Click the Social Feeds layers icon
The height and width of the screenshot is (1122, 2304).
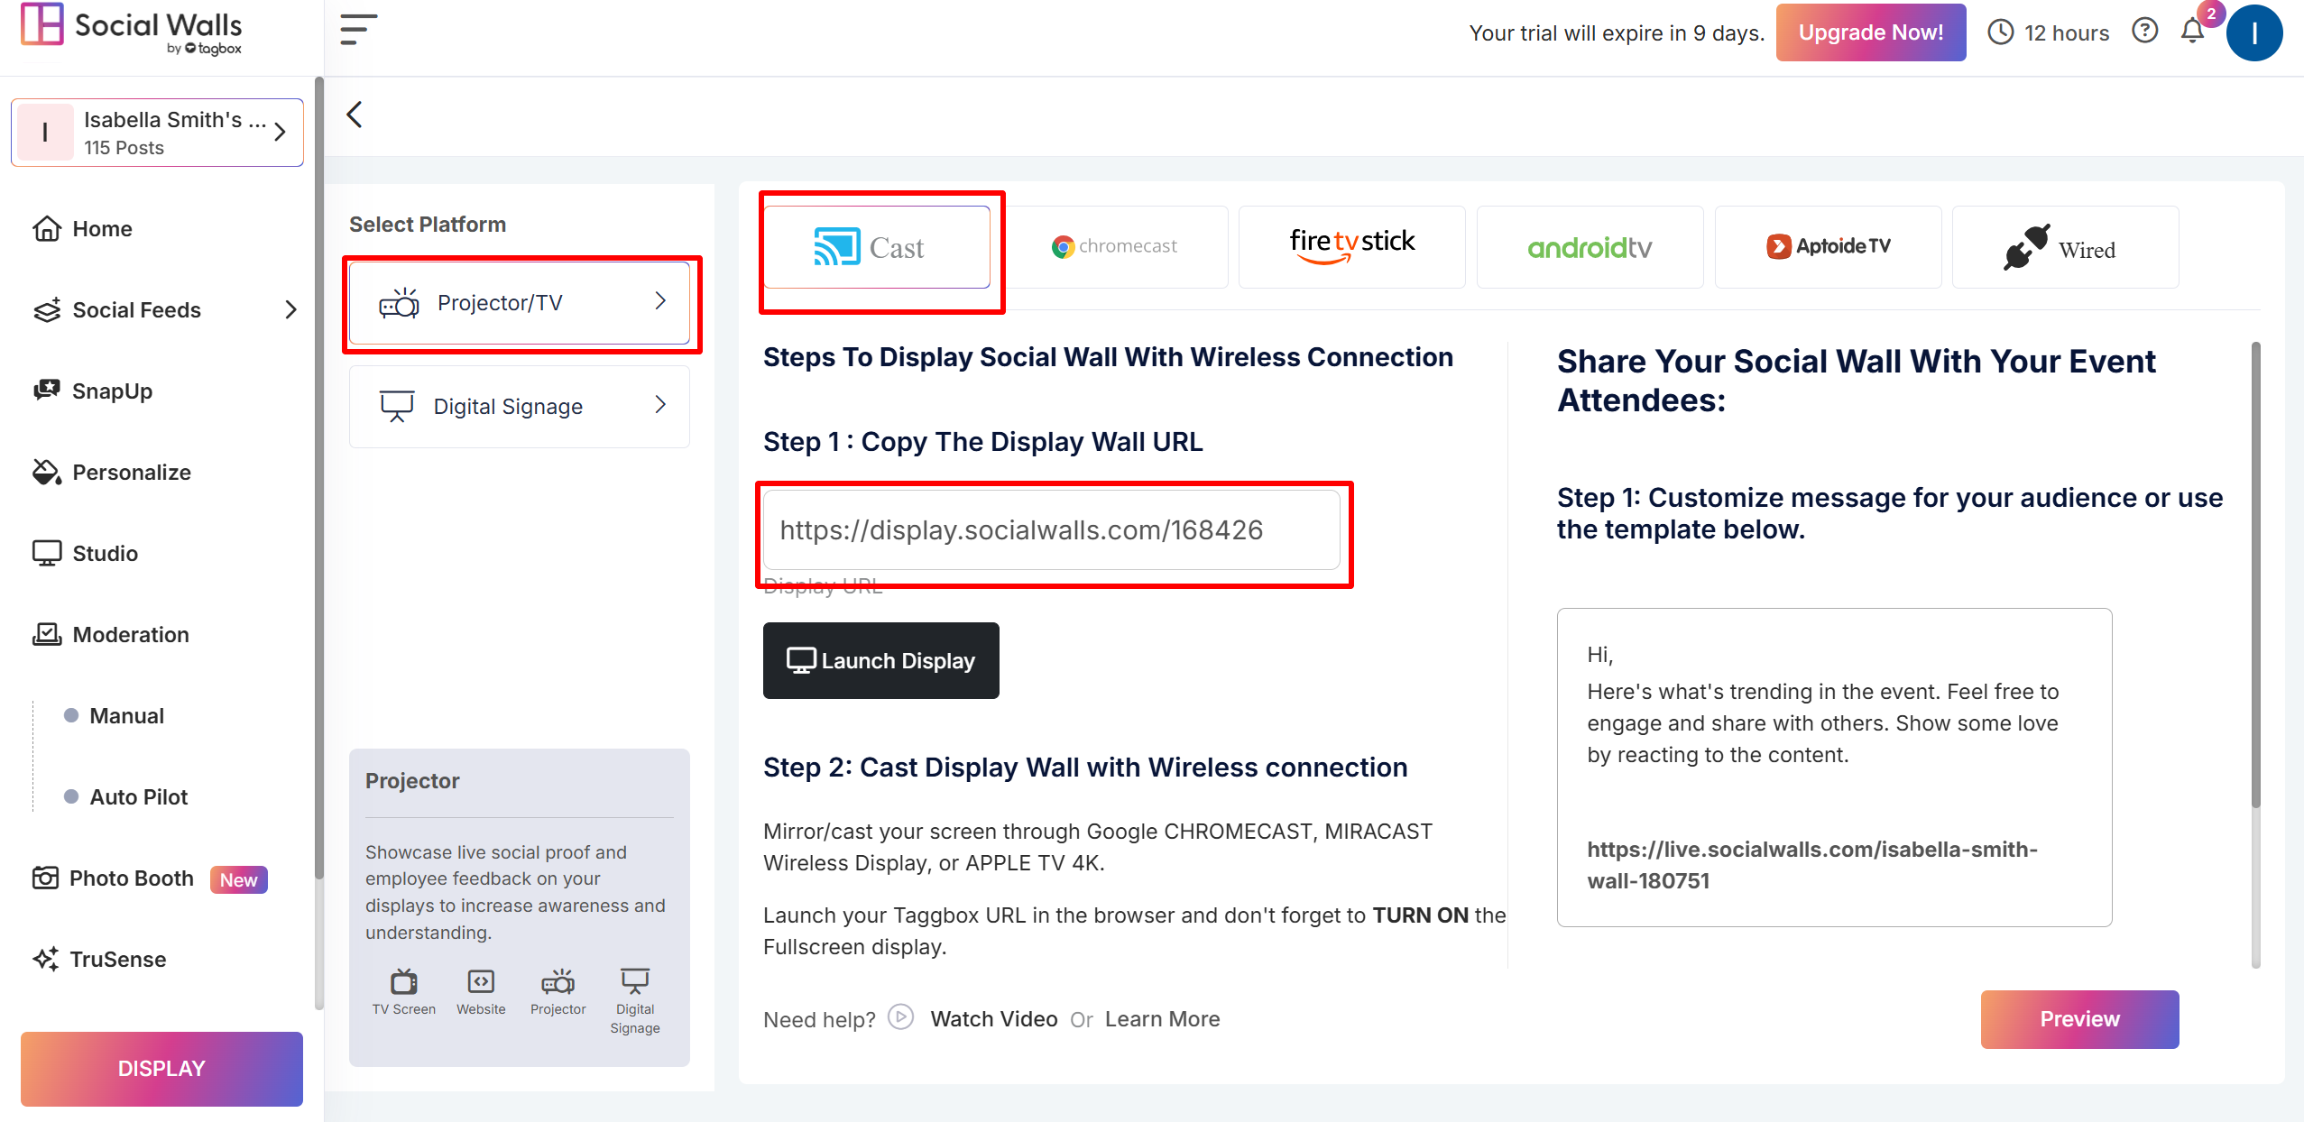(x=47, y=310)
